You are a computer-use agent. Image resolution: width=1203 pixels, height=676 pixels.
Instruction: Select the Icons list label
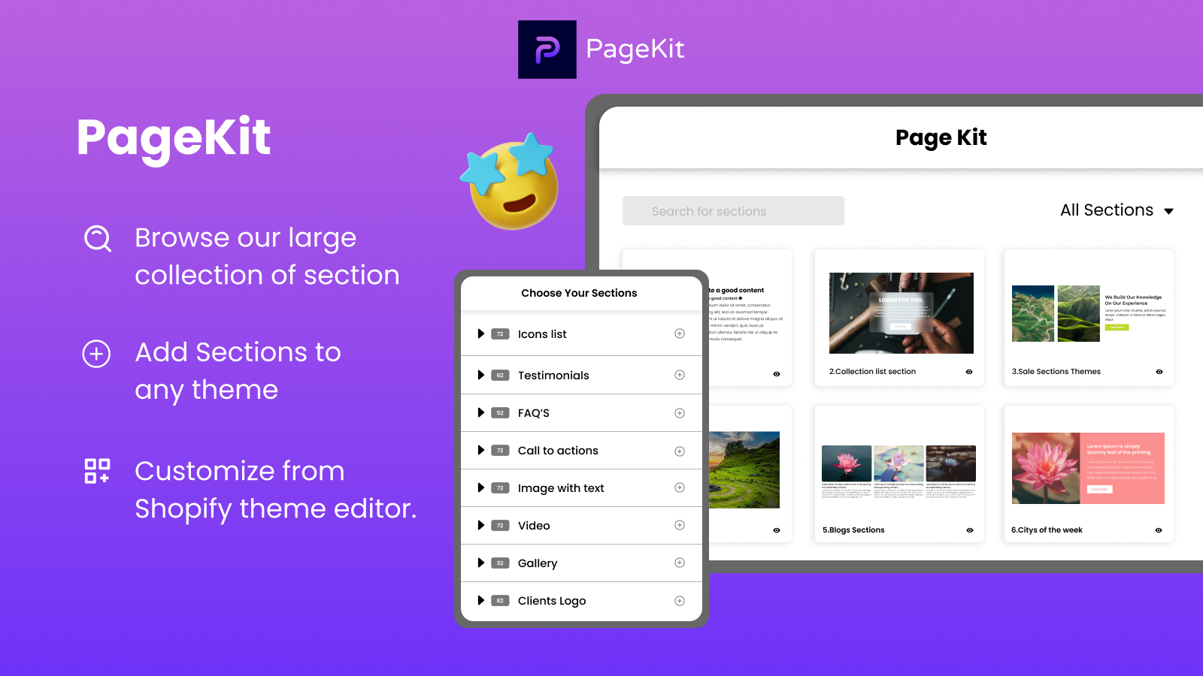(x=542, y=334)
